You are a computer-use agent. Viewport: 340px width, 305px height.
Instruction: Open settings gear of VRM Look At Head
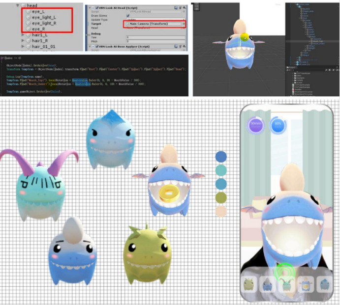point(184,7)
